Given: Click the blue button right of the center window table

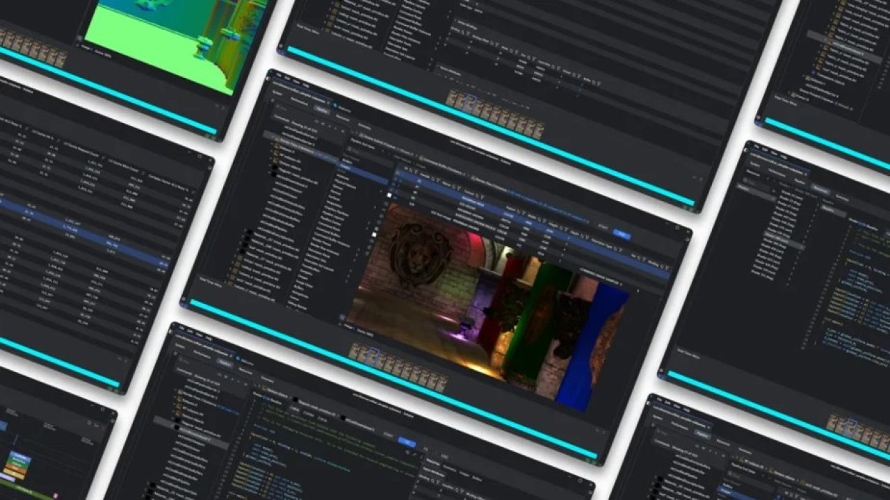Looking at the screenshot, I should (x=622, y=236).
